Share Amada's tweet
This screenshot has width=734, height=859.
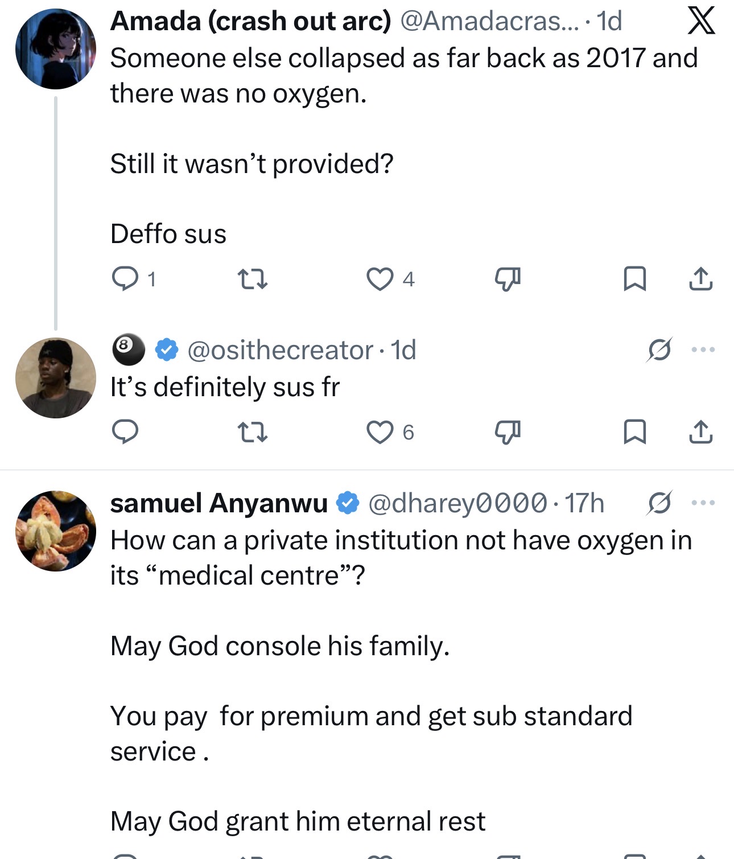(700, 279)
